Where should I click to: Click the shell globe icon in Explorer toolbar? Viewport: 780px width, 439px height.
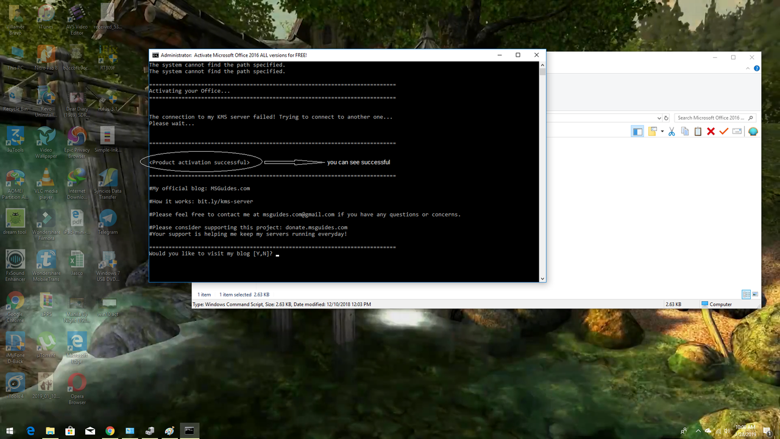753,131
